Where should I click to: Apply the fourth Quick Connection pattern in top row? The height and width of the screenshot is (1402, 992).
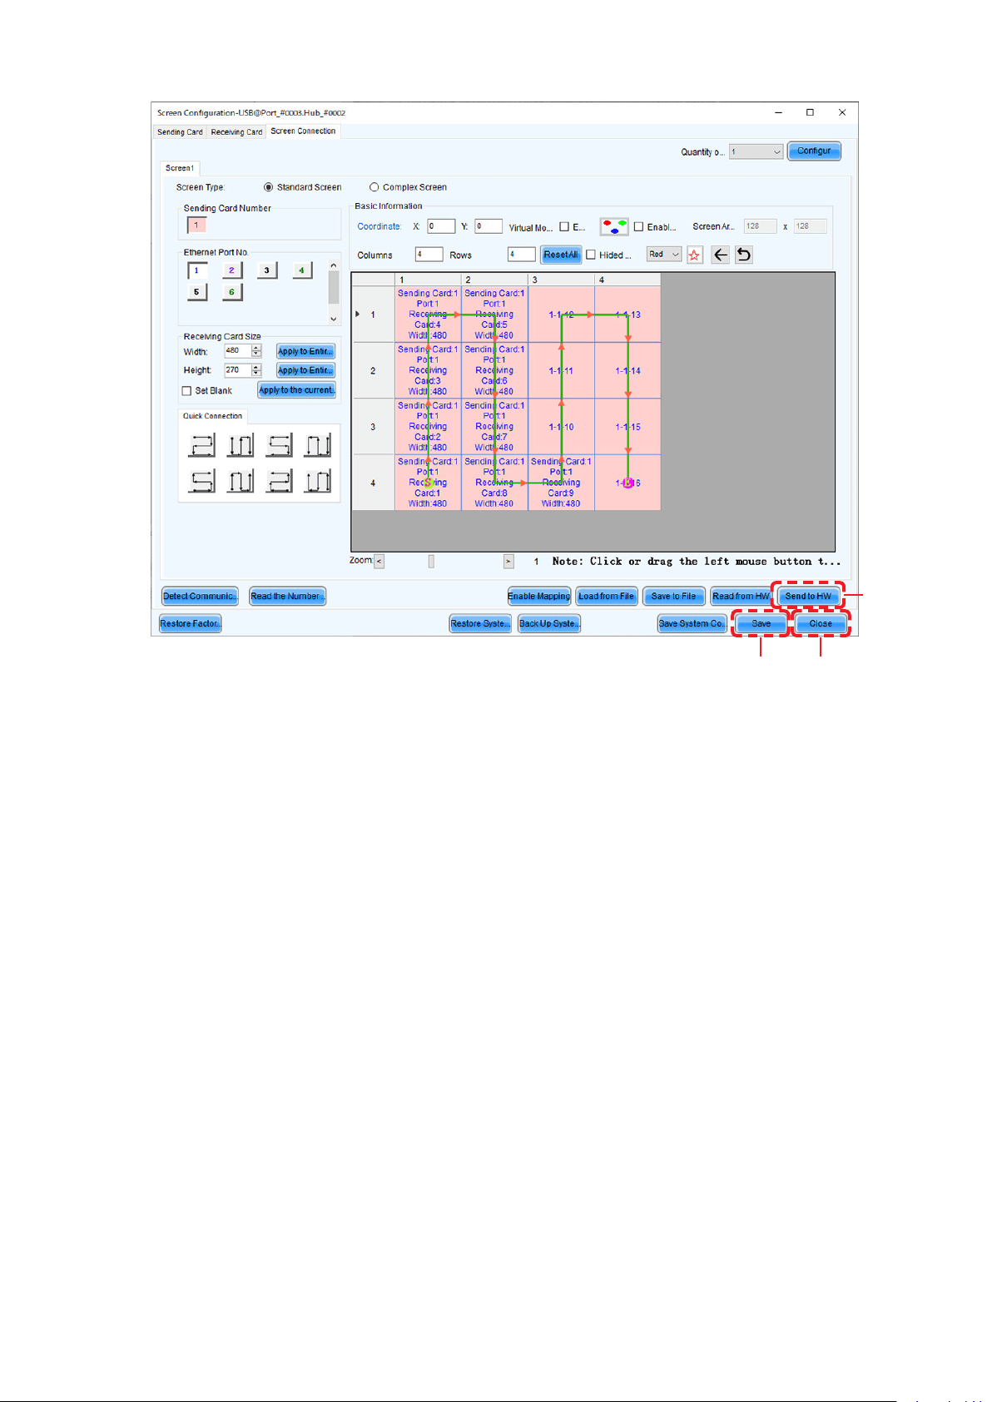(318, 445)
